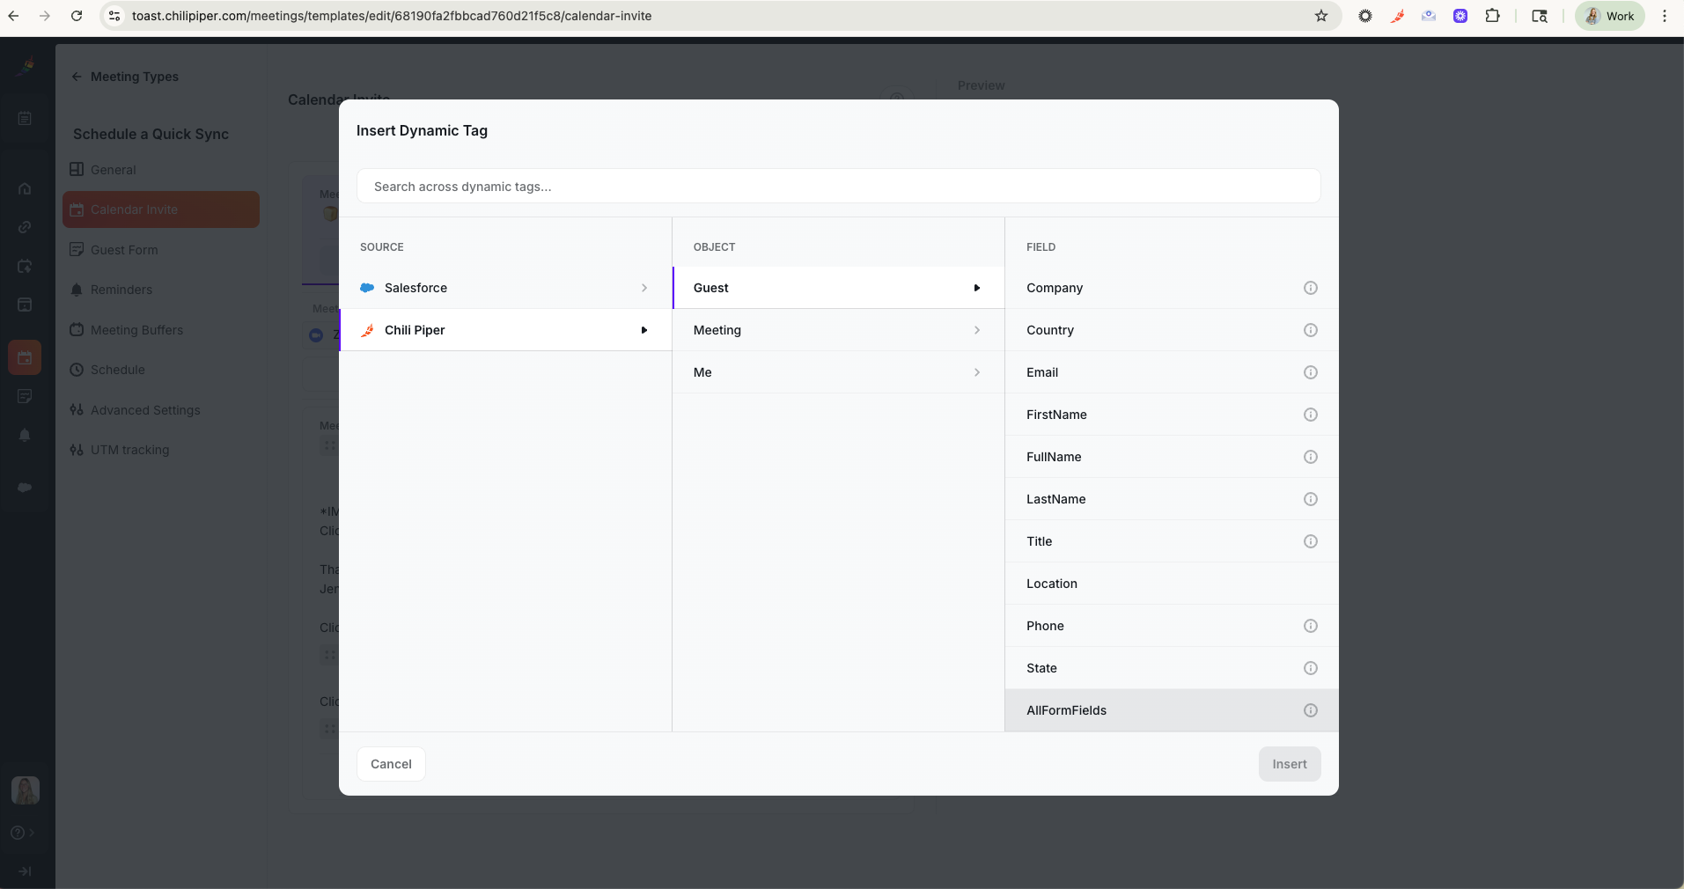Select the Guest object
This screenshot has width=1684, height=889.
[x=837, y=288]
